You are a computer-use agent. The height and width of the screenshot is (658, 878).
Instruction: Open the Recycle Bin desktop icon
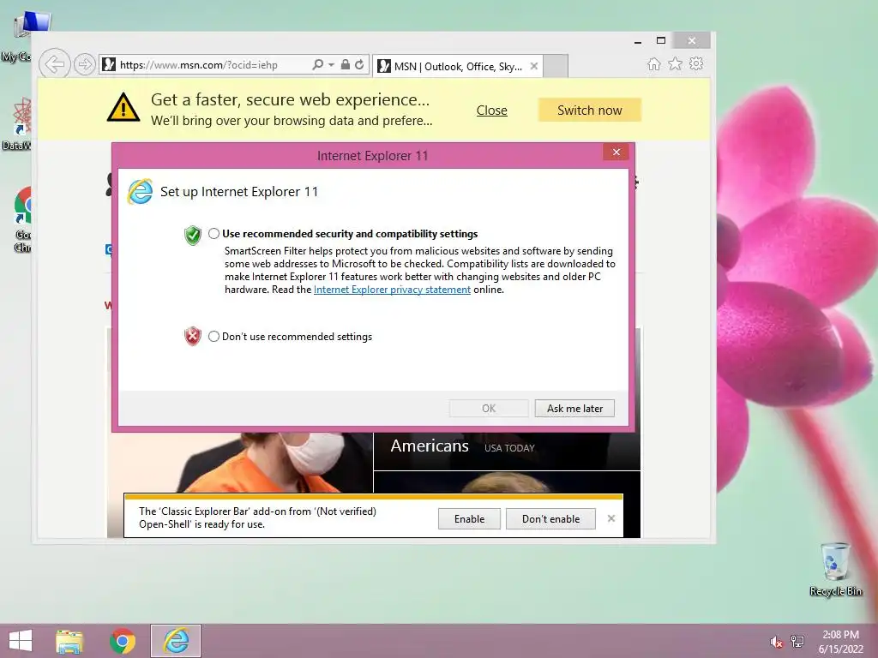(x=835, y=569)
